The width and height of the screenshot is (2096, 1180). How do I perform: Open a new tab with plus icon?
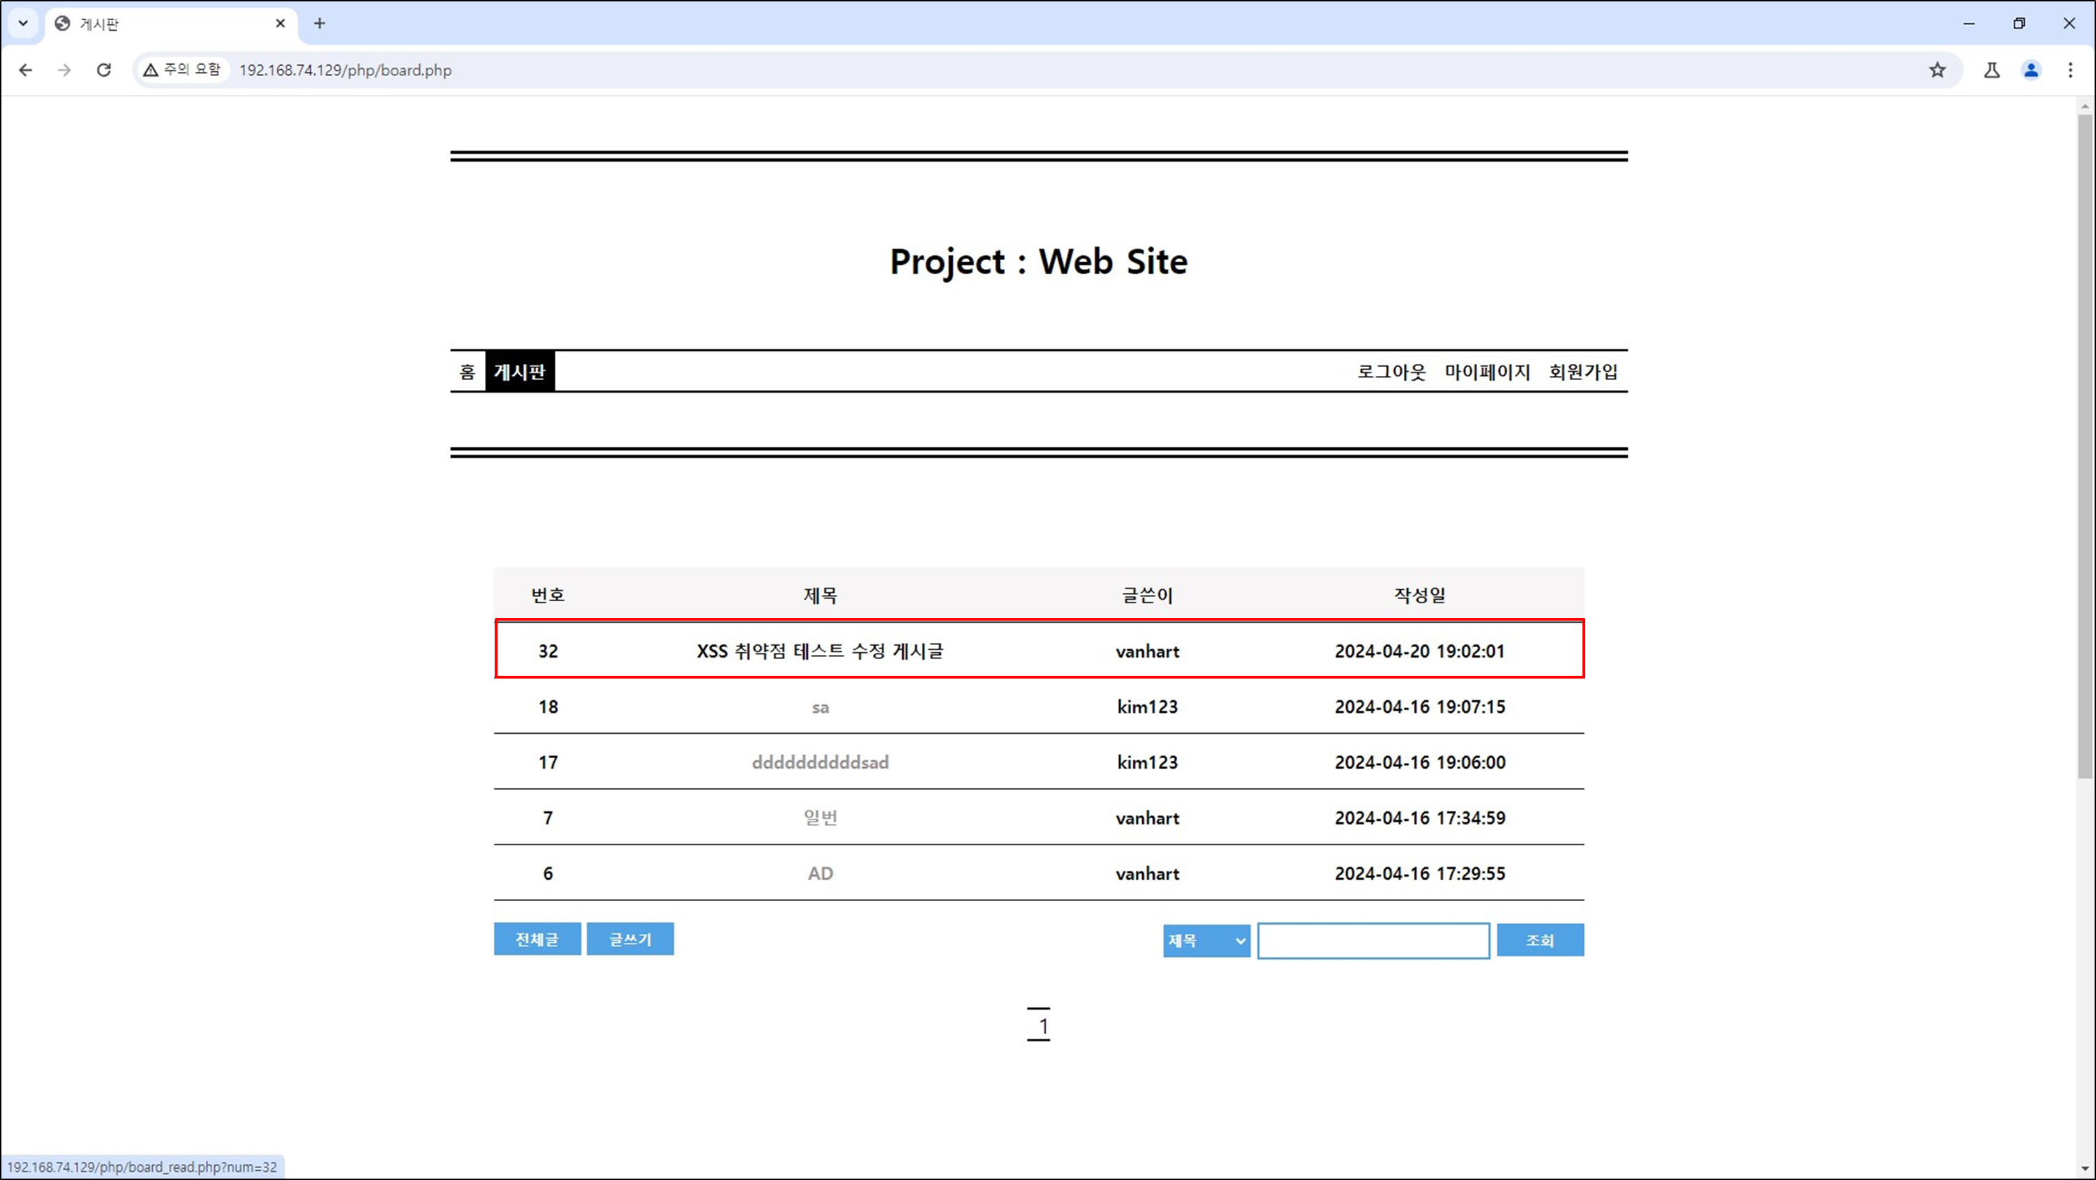(320, 24)
